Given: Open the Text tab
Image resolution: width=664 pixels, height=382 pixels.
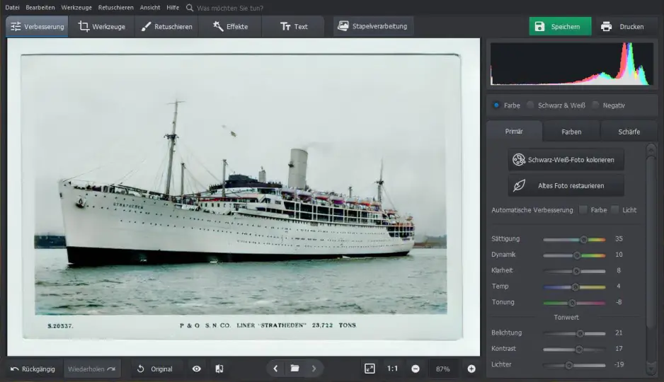Looking at the screenshot, I should [294, 27].
